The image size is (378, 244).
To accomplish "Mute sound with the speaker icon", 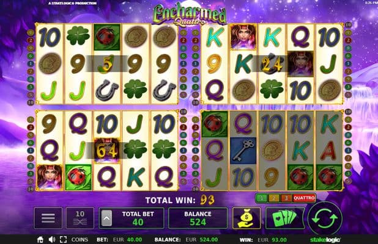I will (51, 240).
